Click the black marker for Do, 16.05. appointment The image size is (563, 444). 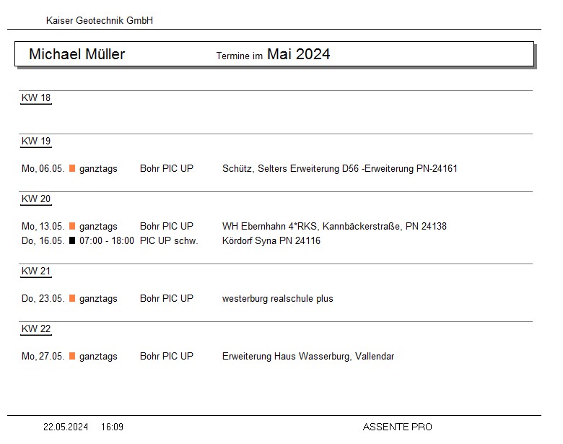[72, 241]
